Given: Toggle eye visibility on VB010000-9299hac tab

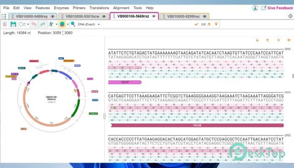Looking at the screenshot, I should pos(205,16).
